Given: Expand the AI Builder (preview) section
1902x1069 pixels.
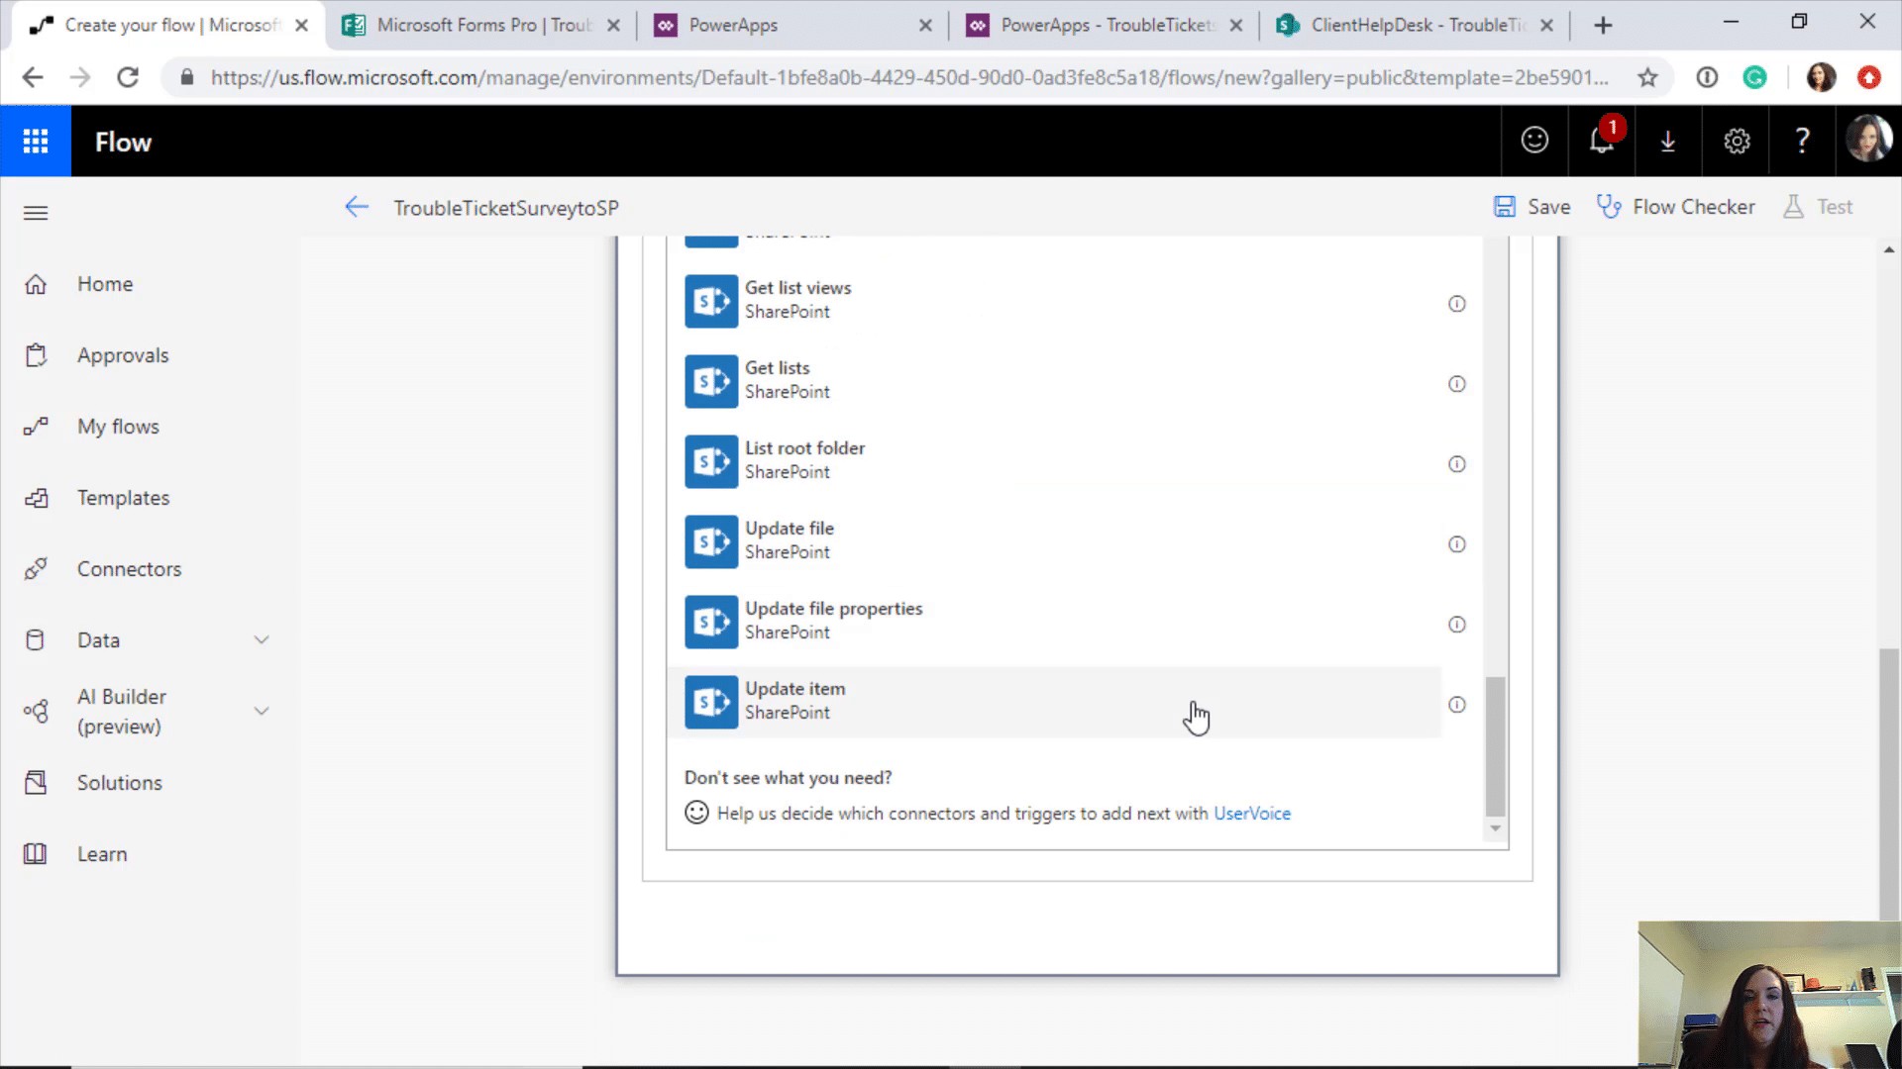Looking at the screenshot, I should tap(262, 711).
